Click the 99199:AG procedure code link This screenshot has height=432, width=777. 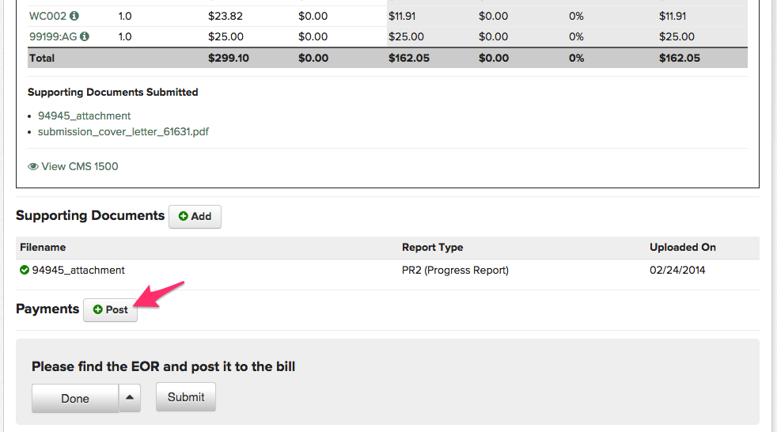[53, 36]
